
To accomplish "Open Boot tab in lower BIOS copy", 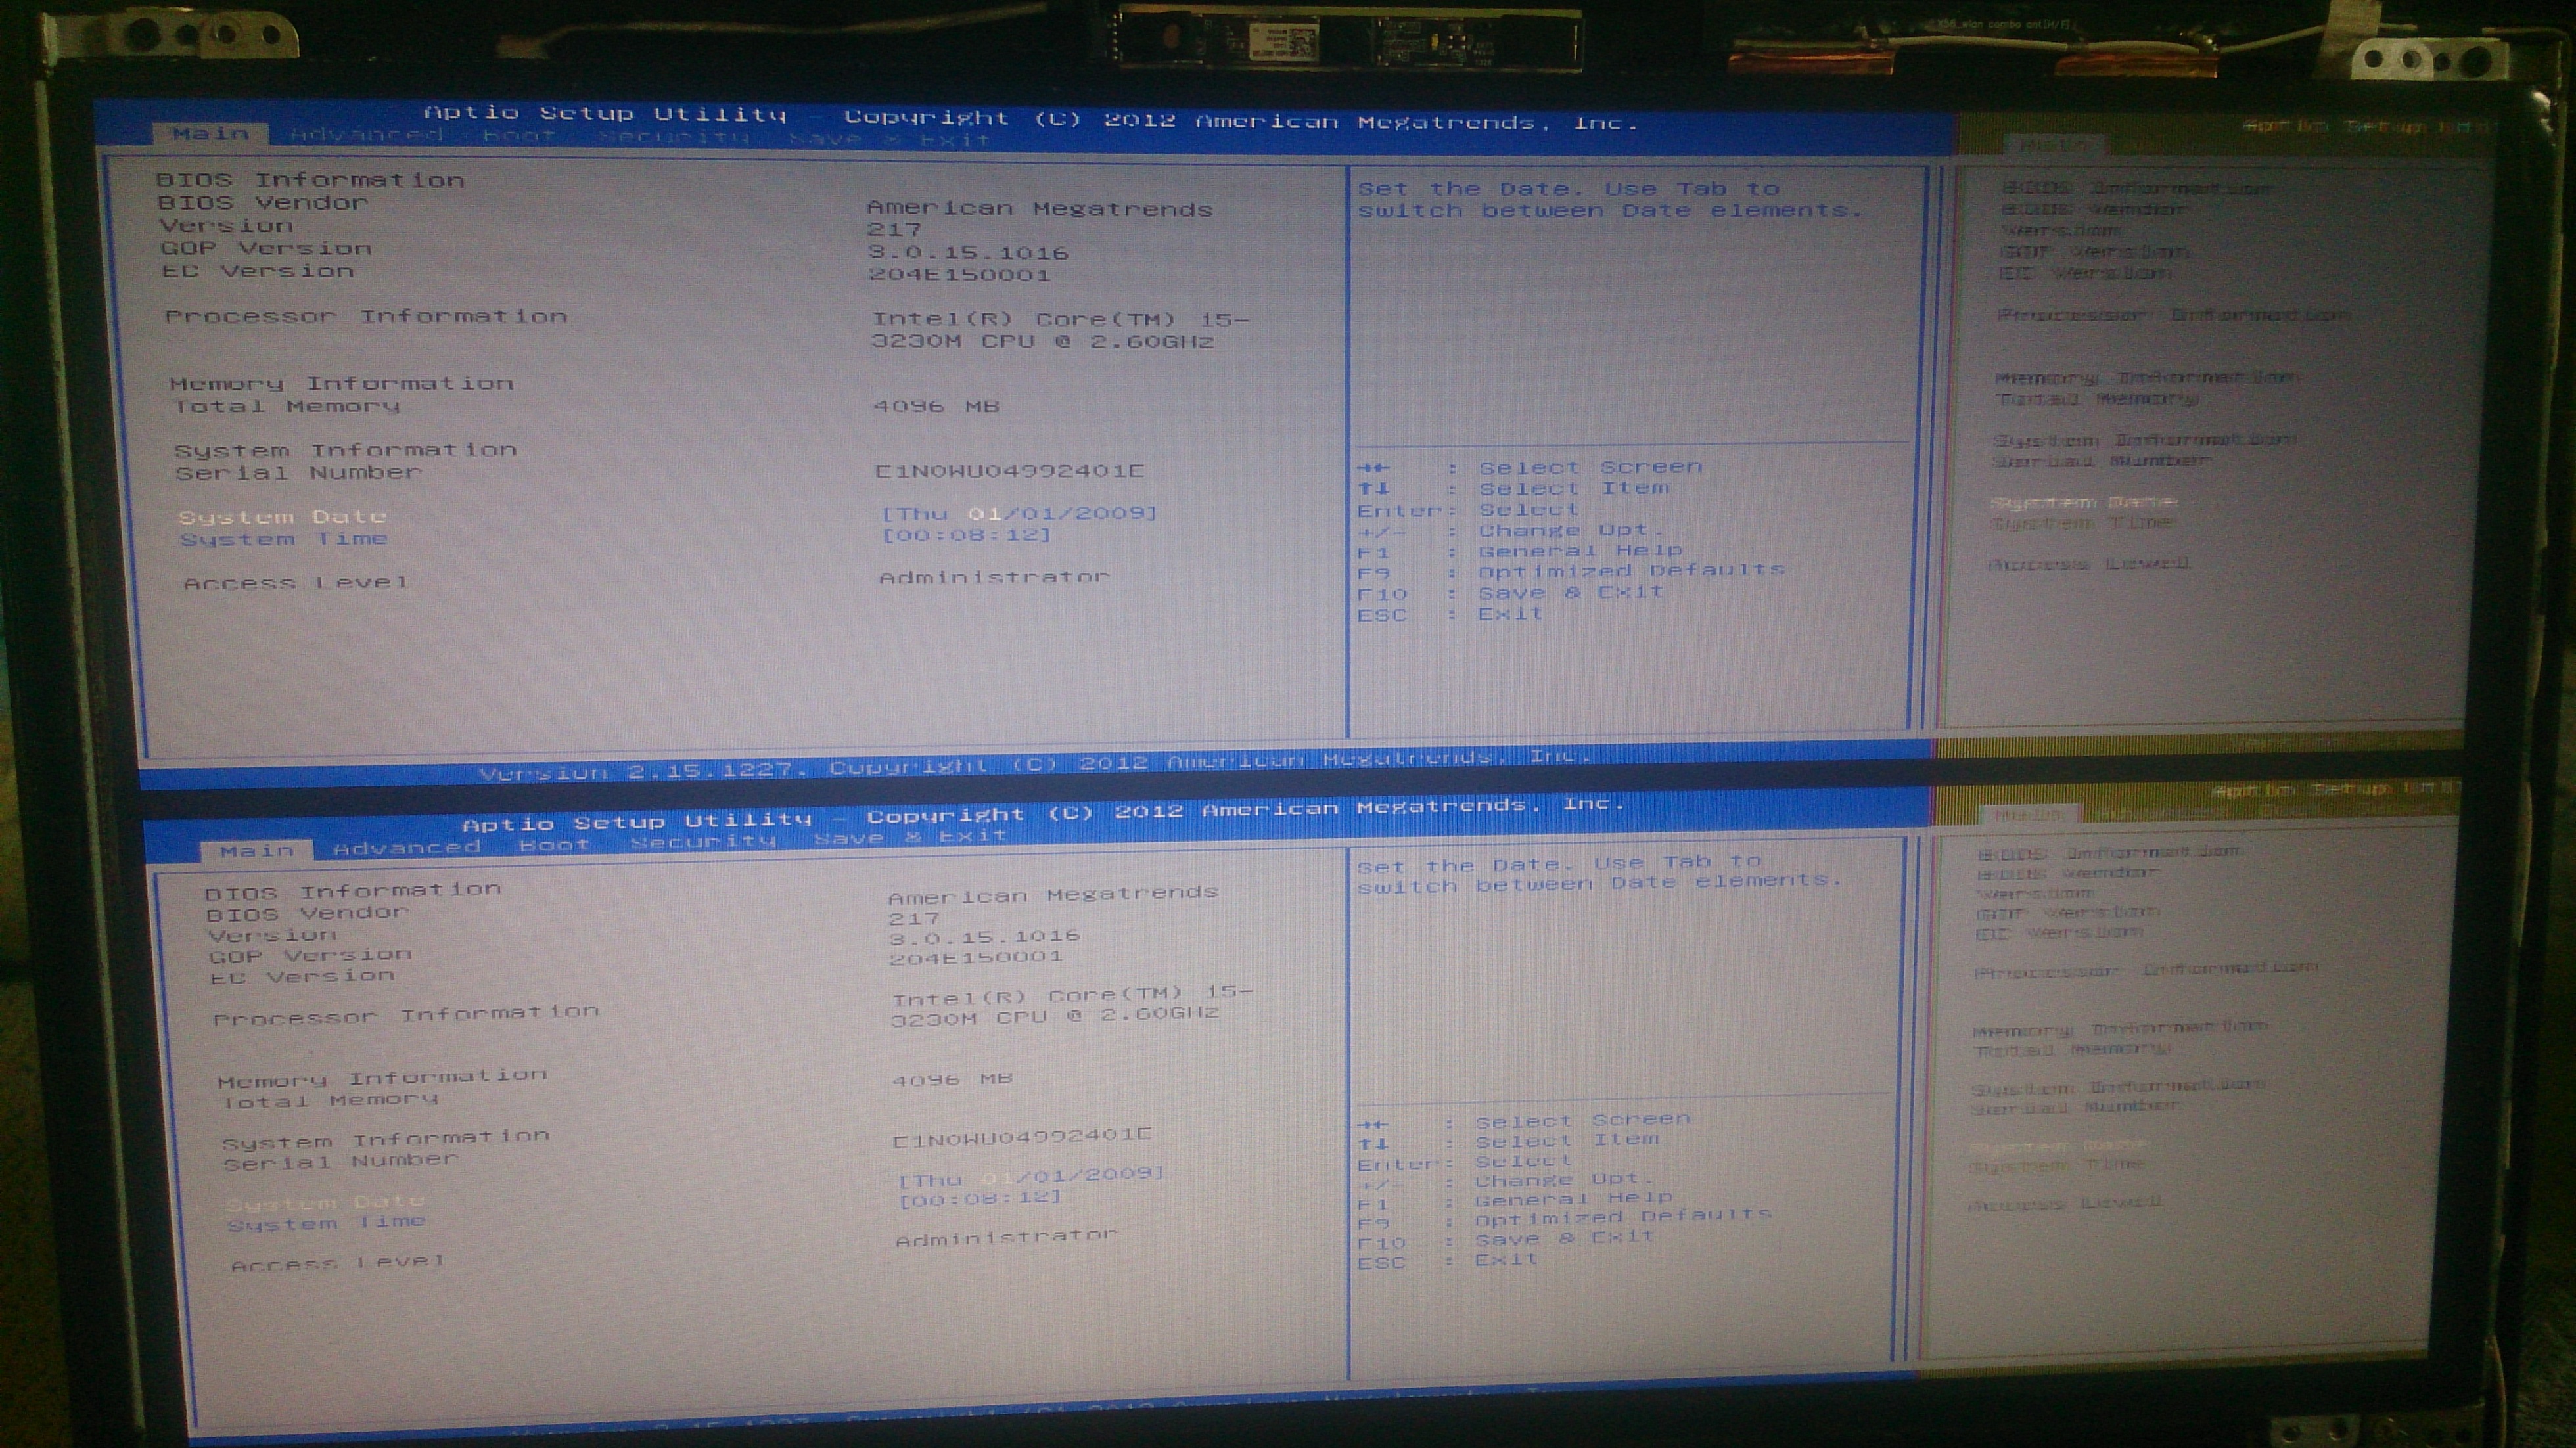I will [554, 845].
